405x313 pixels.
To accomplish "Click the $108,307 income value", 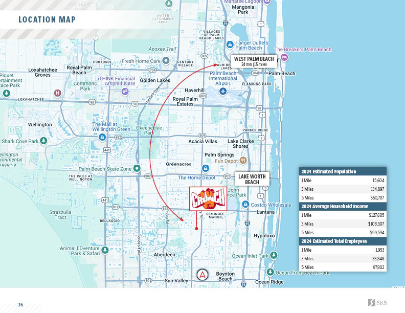I will tap(376, 224).
